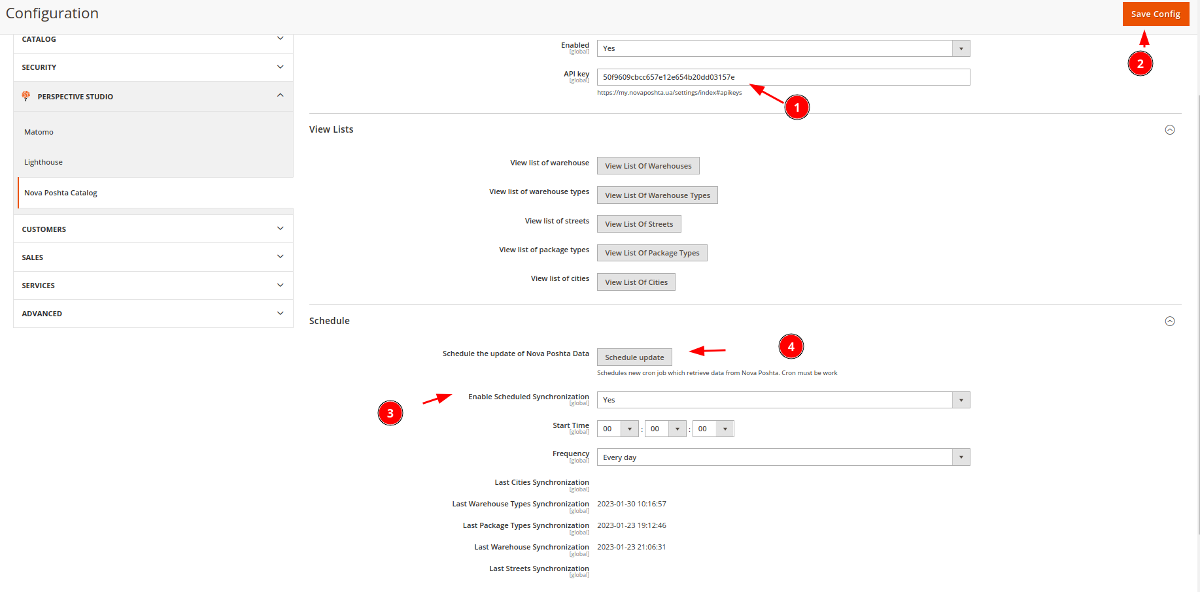Expand the ADVANCED section

(153, 313)
